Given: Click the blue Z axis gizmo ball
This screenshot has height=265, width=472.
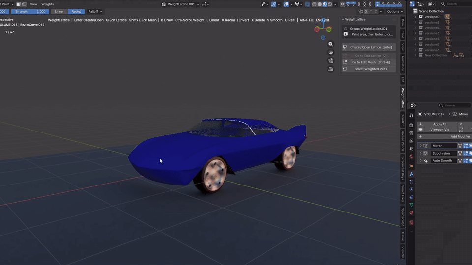Looking at the screenshot, I should coord(323,21).
